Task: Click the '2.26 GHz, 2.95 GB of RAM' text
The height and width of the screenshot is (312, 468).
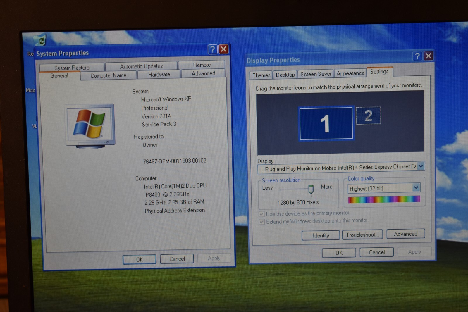Action: pyautogui.click(x=174, y=202)
